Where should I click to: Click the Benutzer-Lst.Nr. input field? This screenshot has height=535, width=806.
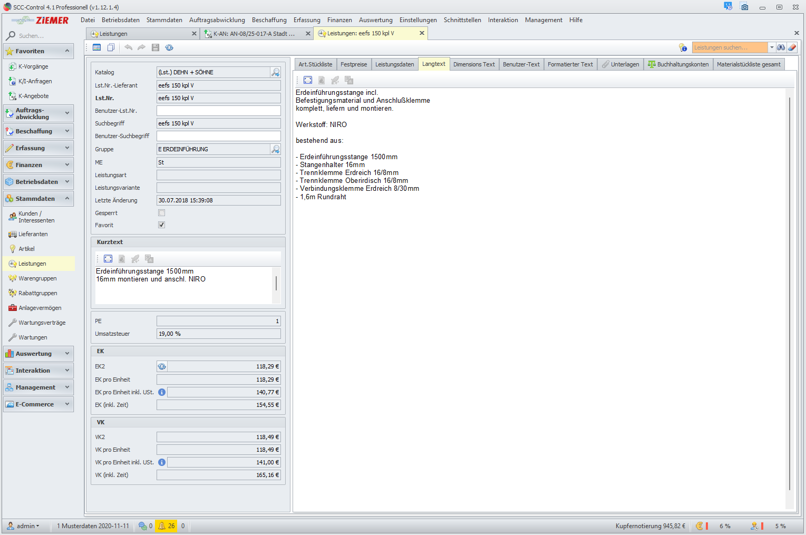218,111
